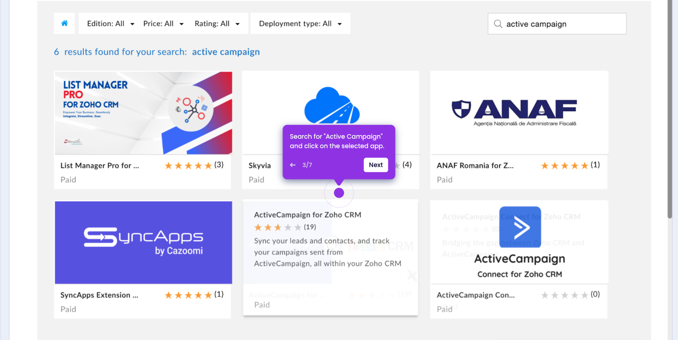Open the Skyvia cloud logo card
This screenshot has width=678, height=340.
click(x=332, y=105)
